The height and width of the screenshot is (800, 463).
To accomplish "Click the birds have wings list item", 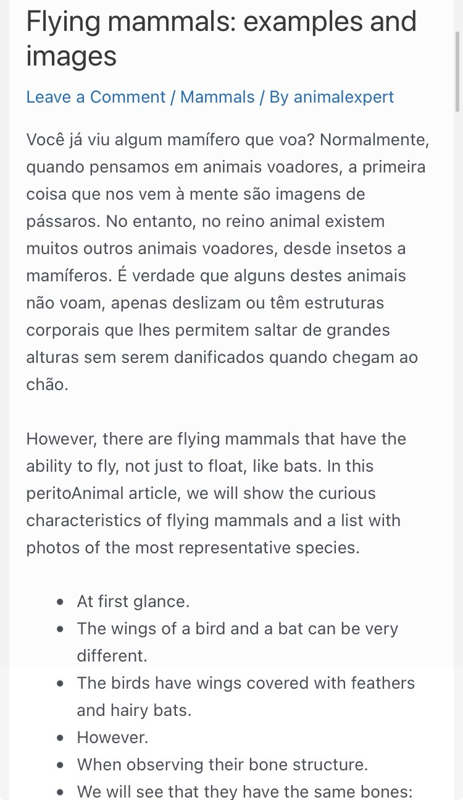I will coord(245,696).
